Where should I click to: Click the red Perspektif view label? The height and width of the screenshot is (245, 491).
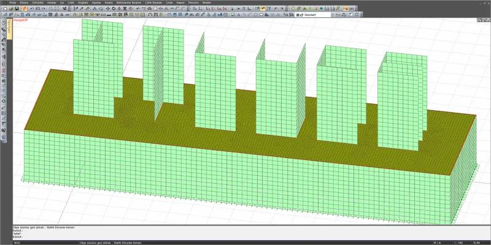(20, 20)
